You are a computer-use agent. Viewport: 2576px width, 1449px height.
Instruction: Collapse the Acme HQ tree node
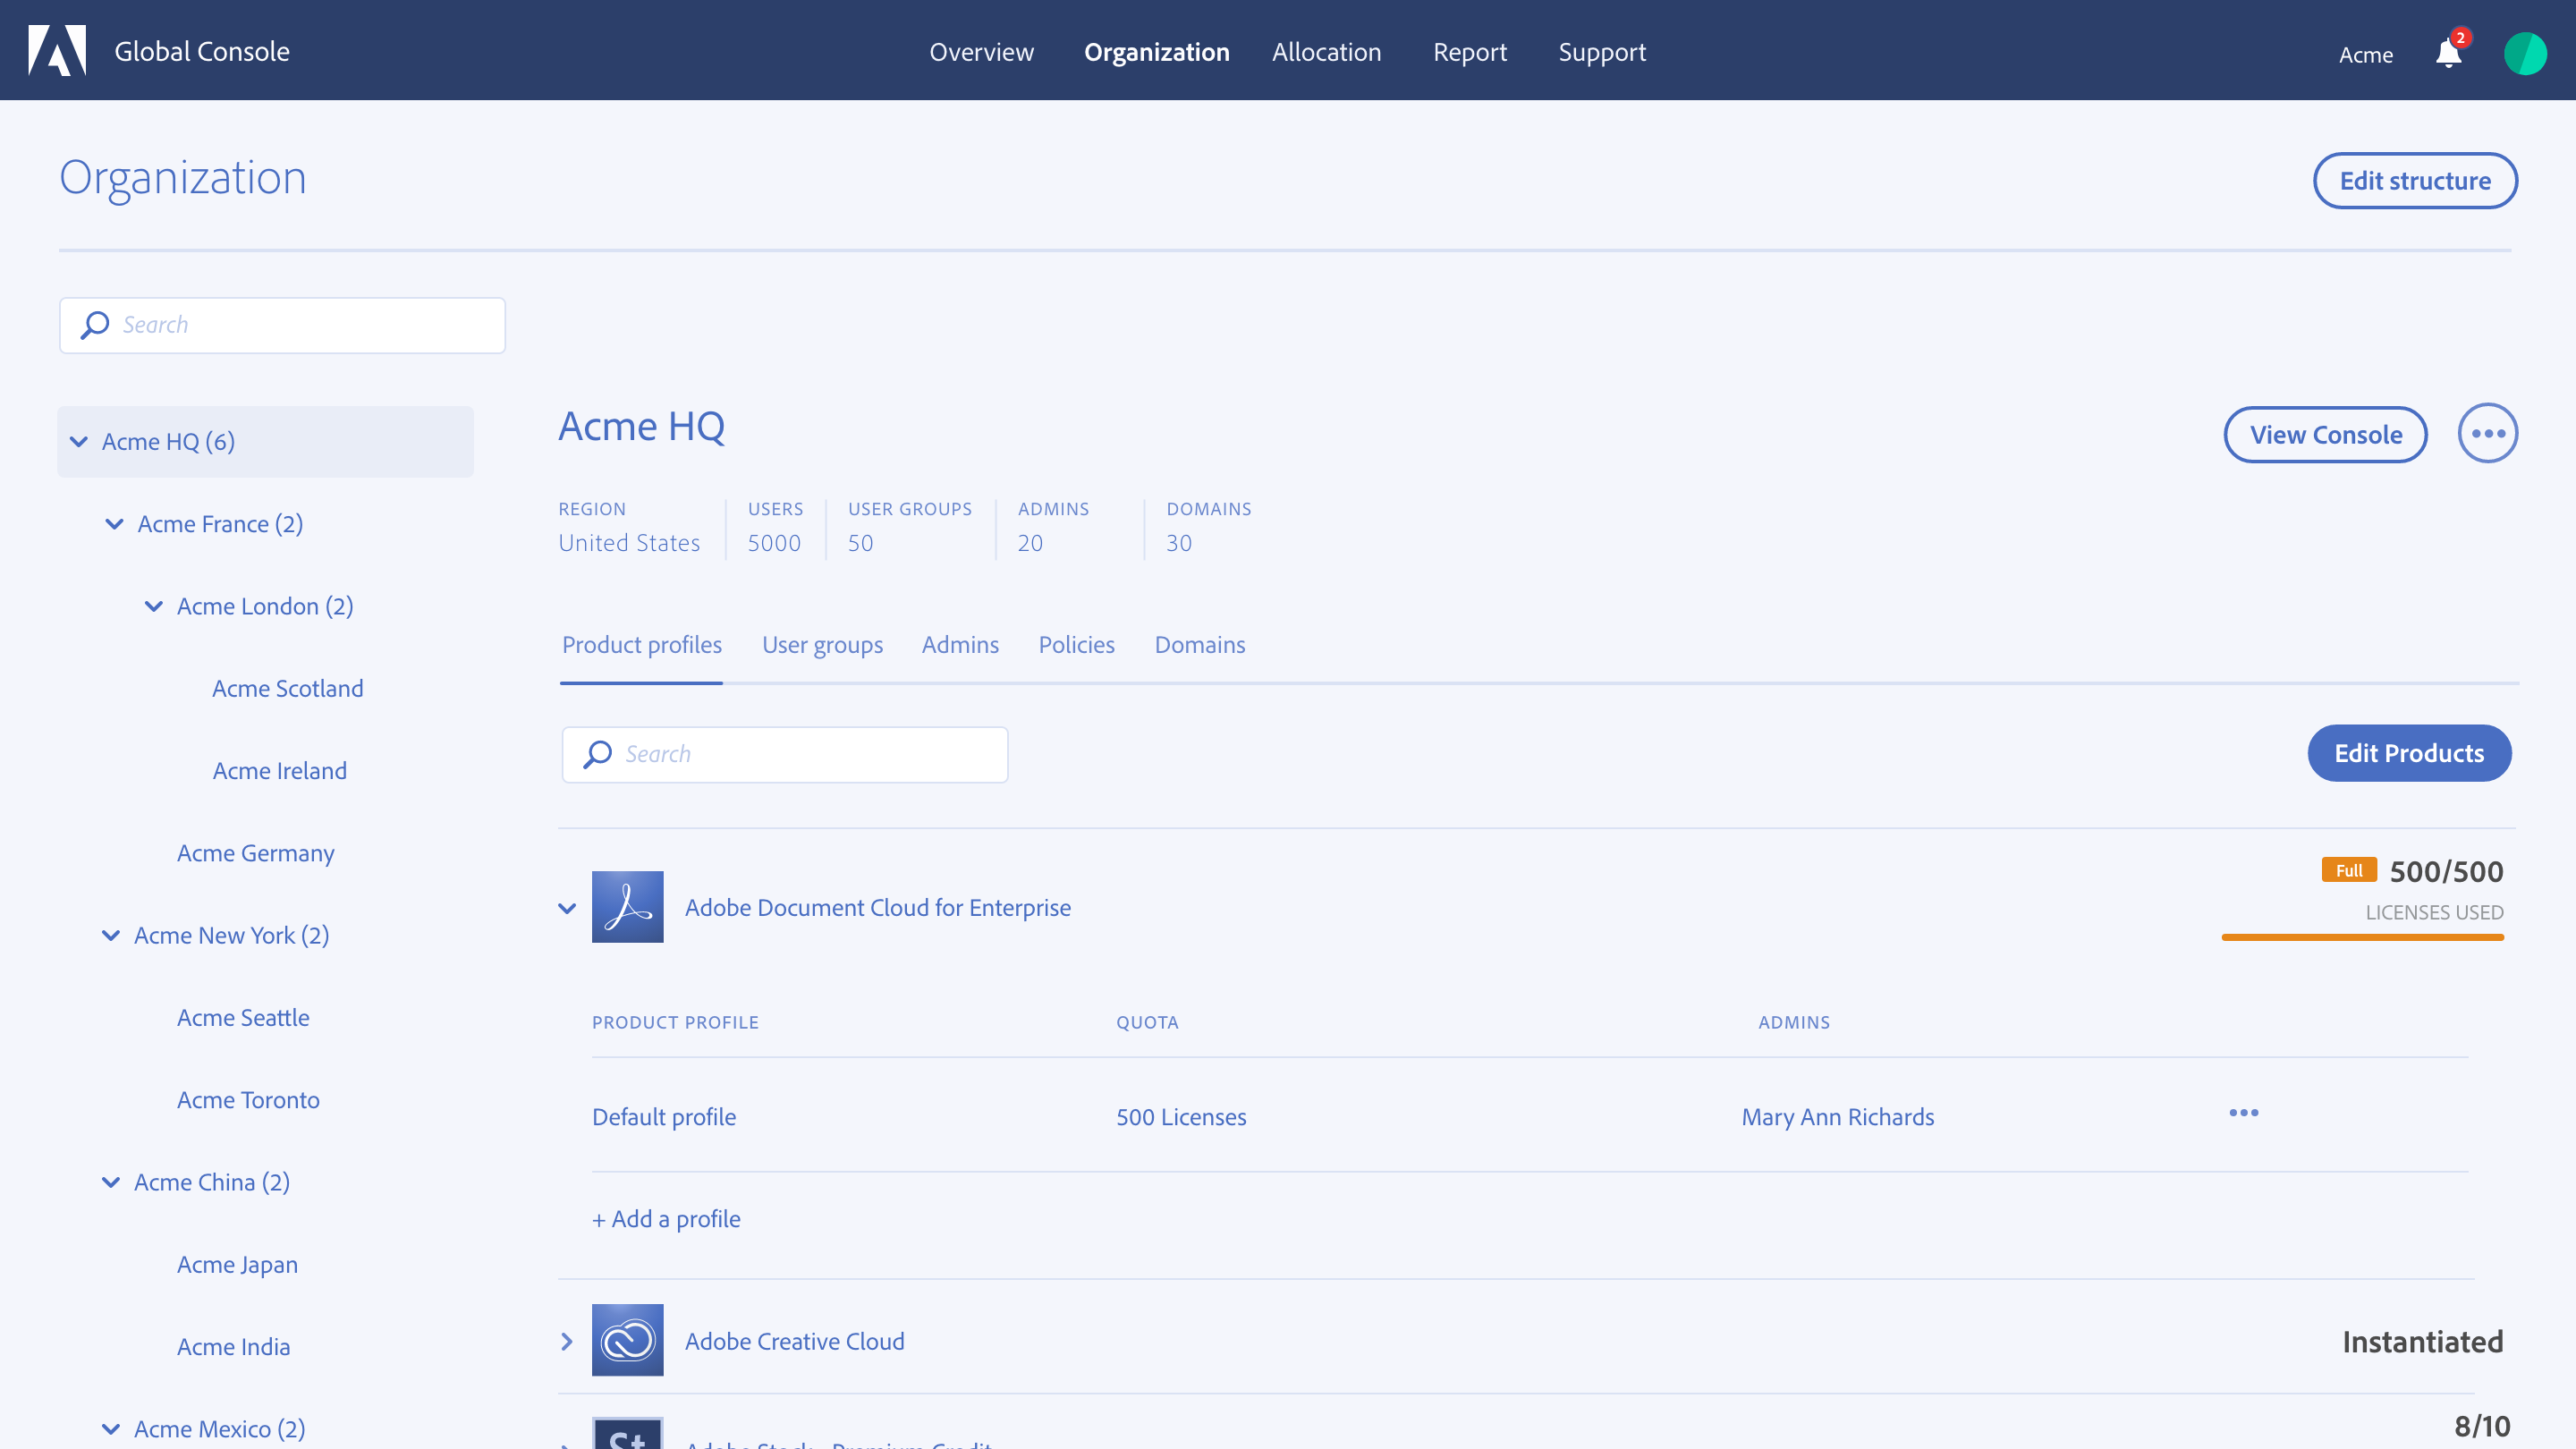pos(79,441)
